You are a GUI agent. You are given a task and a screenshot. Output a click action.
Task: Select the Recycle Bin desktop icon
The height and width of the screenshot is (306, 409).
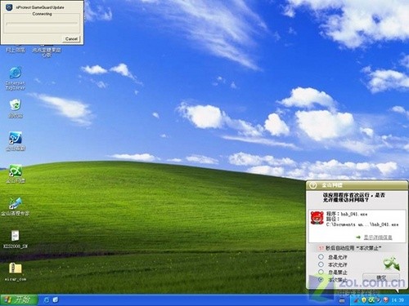click(16, 109)
